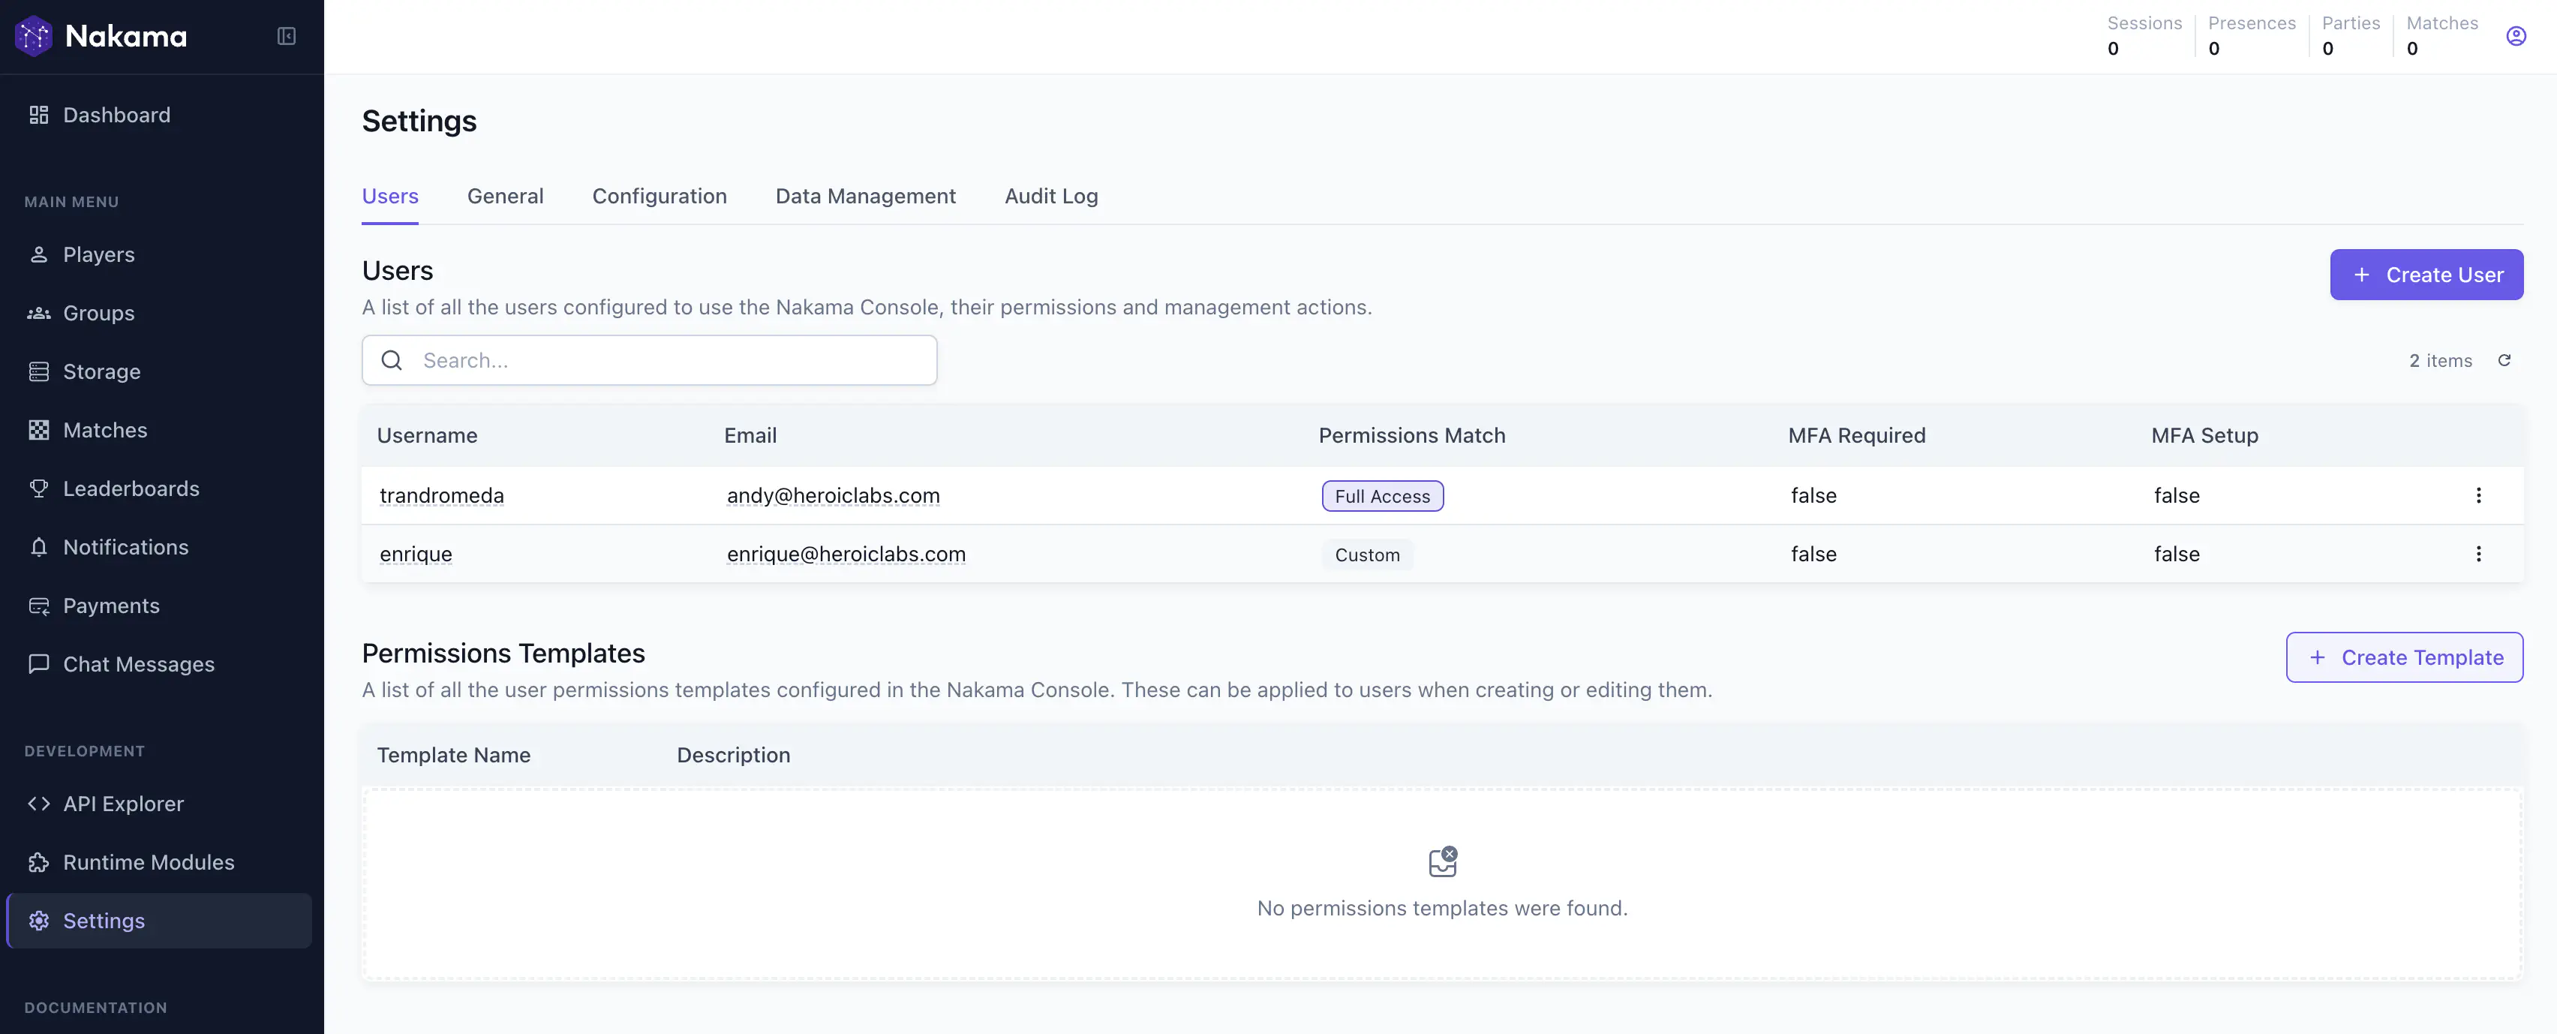The height and width of the screenshot is (1034, 2557).
Task: Open the user profile icon
Action: (2515, 36)
